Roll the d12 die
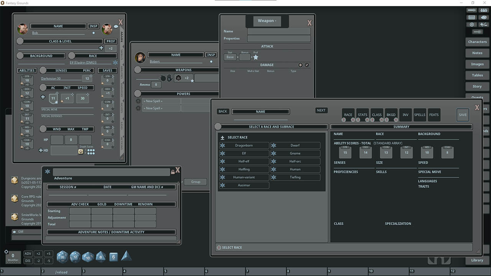 pyautogui.click(x=75, y=257)
